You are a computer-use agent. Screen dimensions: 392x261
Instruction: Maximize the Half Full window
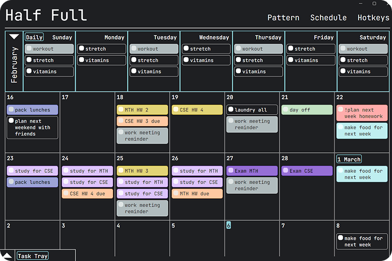click(374, 3)
